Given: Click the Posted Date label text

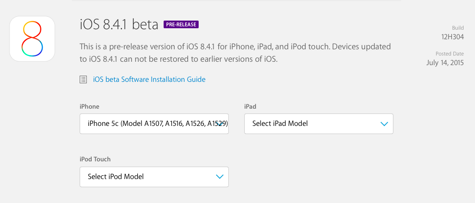Looking at the screenshot, I should click(x=450, y=54).
